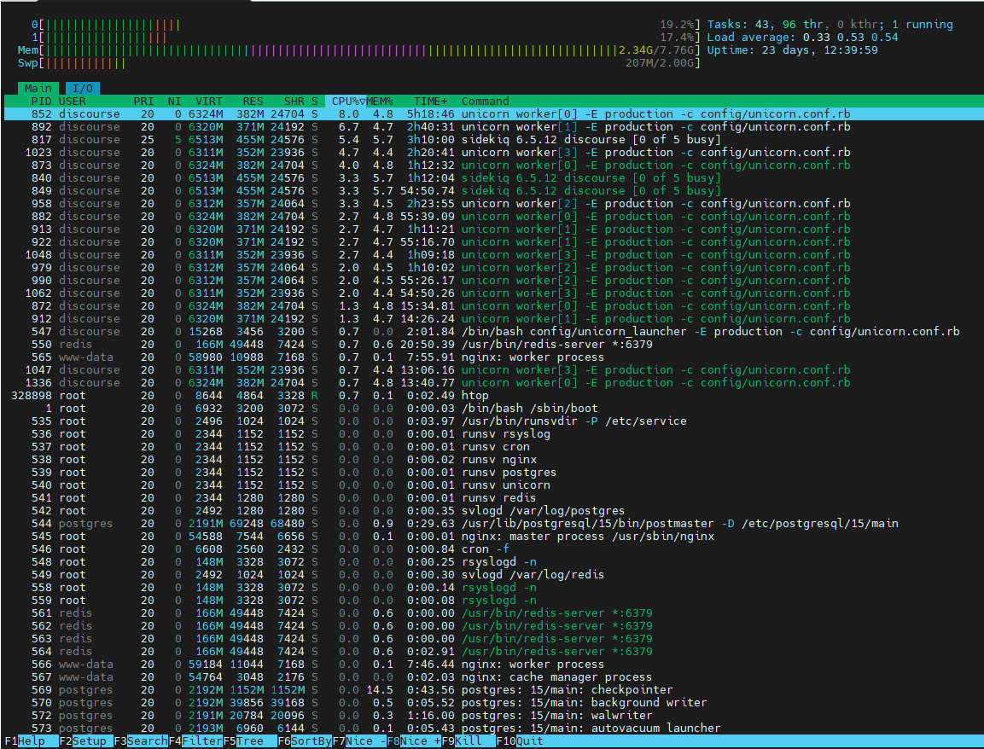Screen dimensions: 984x749
Task: Sort by VIRT column header
Action: coord(209,101)
